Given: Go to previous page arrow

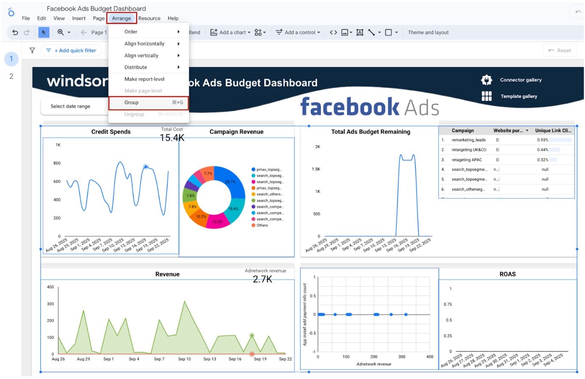Looking at the screenshot, I should 84,32.
